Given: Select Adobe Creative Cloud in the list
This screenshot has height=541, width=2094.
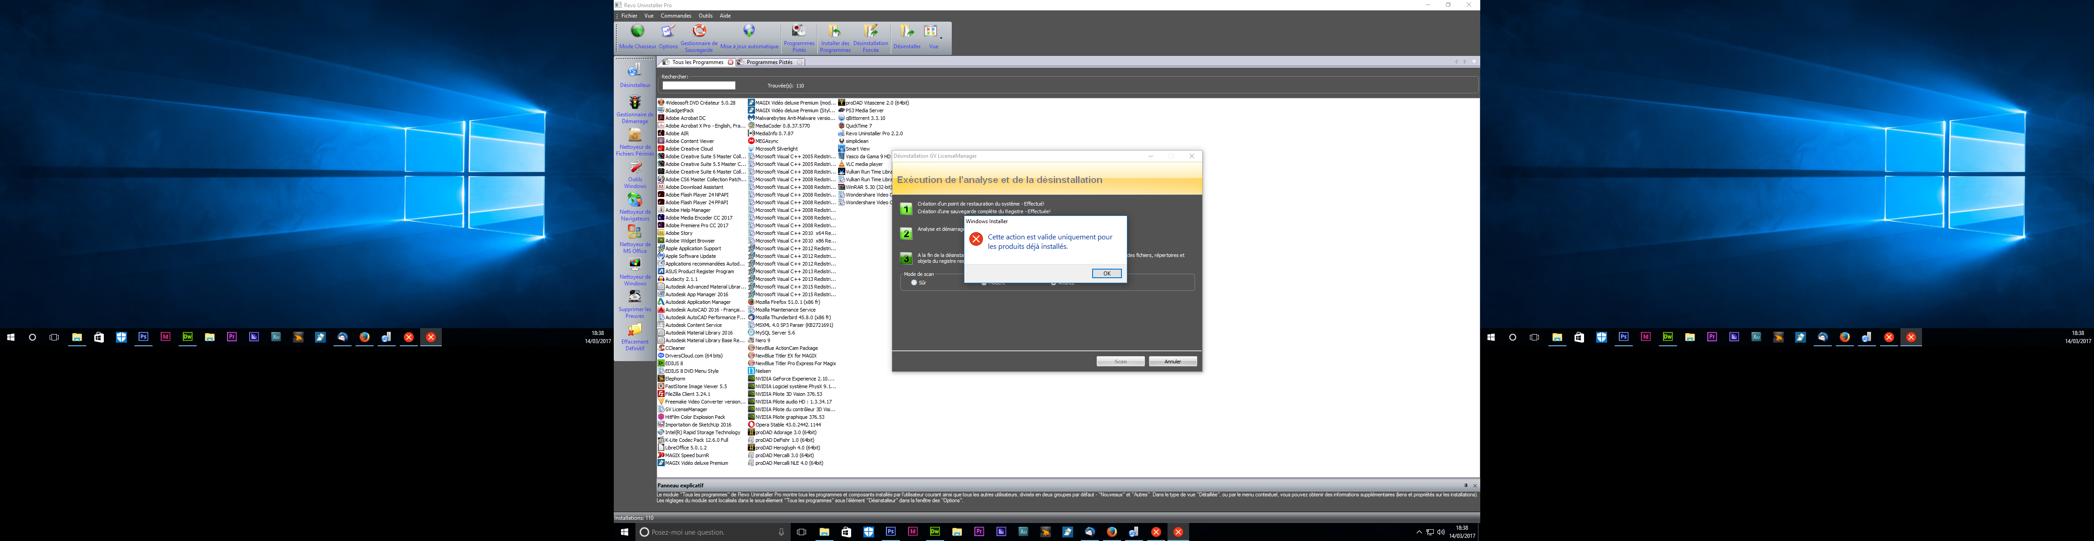Looking at the screenshot, I should click(685, 149).
